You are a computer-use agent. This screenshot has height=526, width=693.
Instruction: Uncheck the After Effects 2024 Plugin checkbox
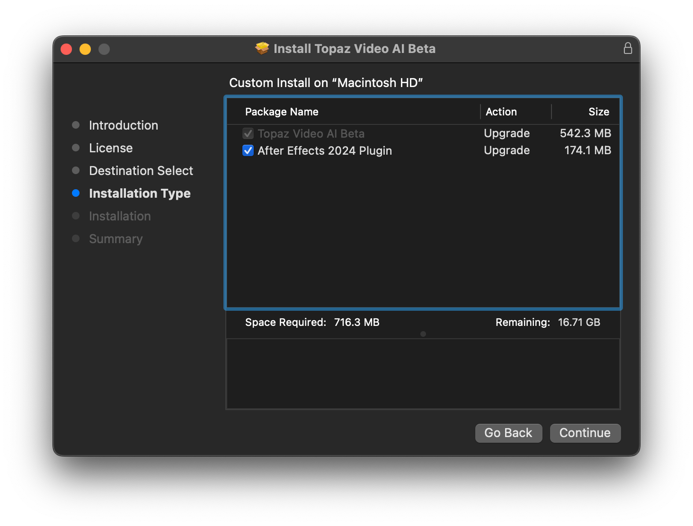[248, 150]
